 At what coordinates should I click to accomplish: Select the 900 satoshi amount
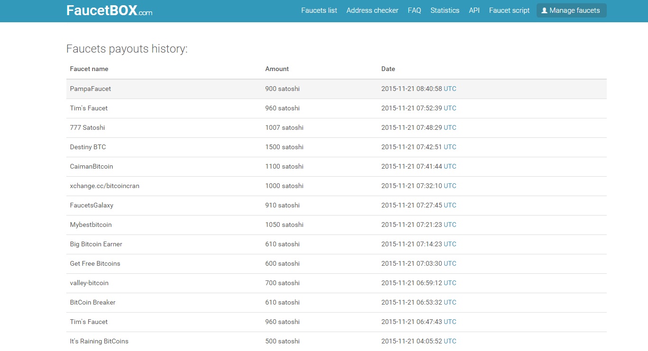(283, 89)
